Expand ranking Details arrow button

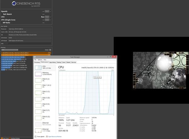50,50
